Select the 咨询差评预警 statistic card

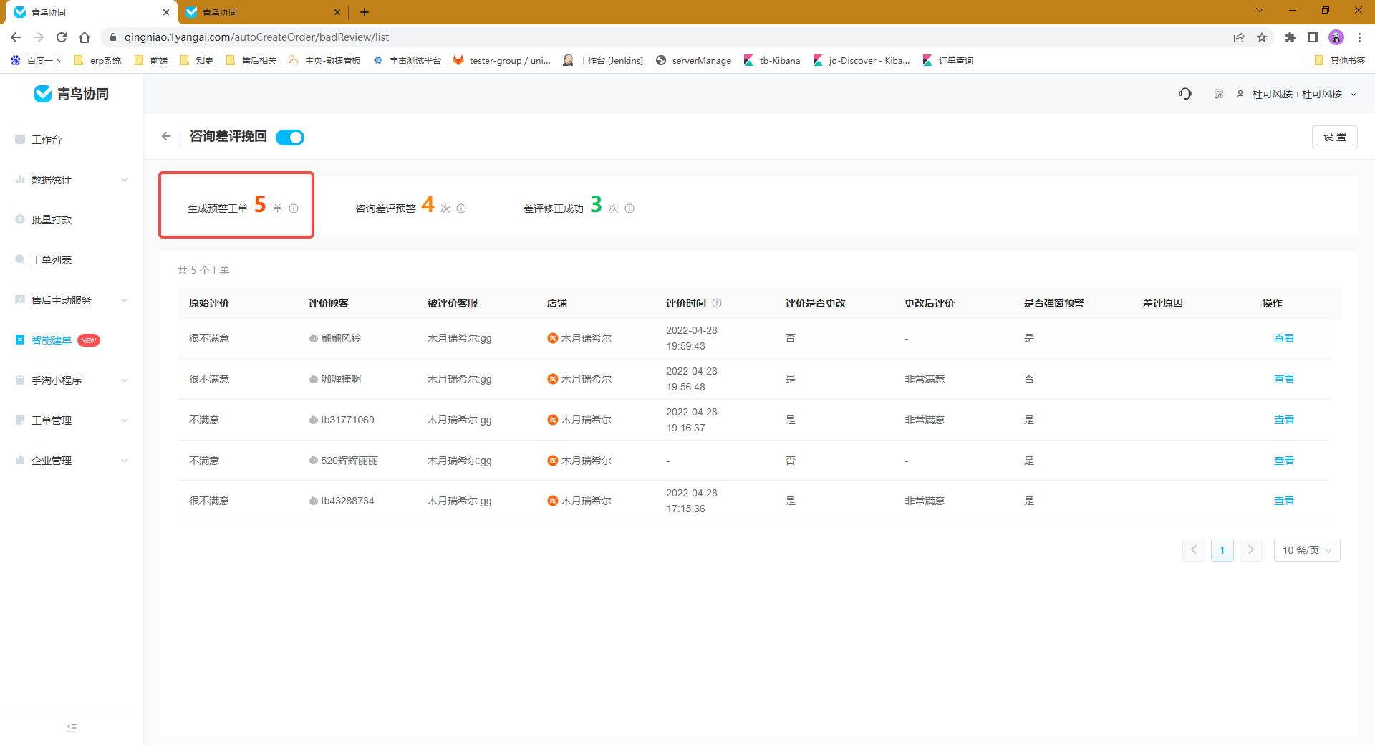point(410,206)
